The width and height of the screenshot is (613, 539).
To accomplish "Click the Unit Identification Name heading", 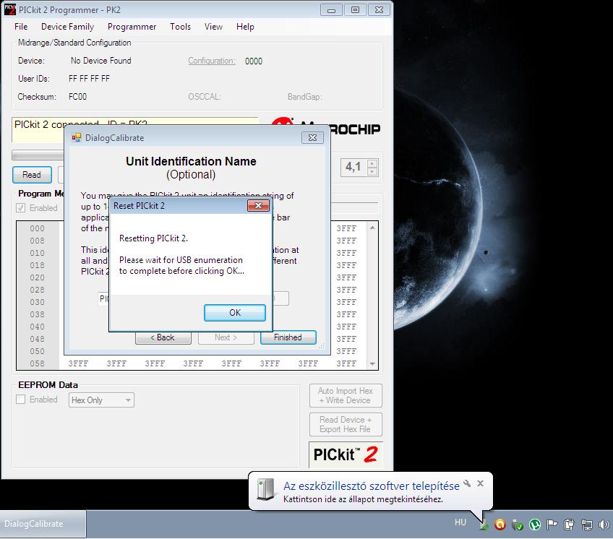I will [191, 161].
